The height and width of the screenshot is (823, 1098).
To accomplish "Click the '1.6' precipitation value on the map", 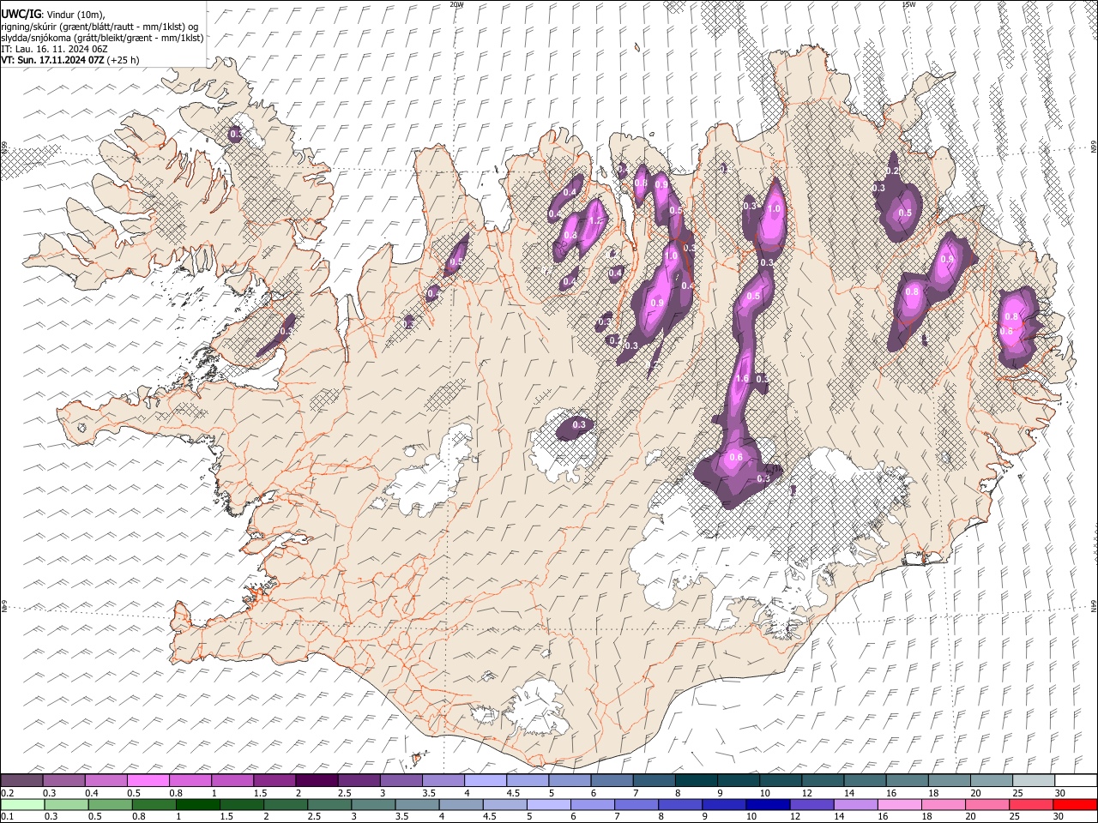I will [743, 379].
